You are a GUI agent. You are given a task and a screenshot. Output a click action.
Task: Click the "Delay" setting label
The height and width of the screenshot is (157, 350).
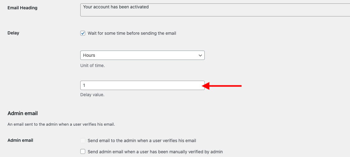tap(13, 33)
